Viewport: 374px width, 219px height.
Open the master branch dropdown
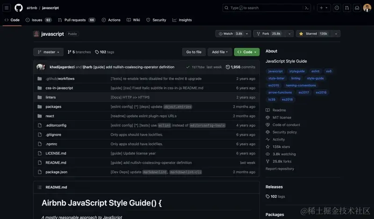pos(49,52)
